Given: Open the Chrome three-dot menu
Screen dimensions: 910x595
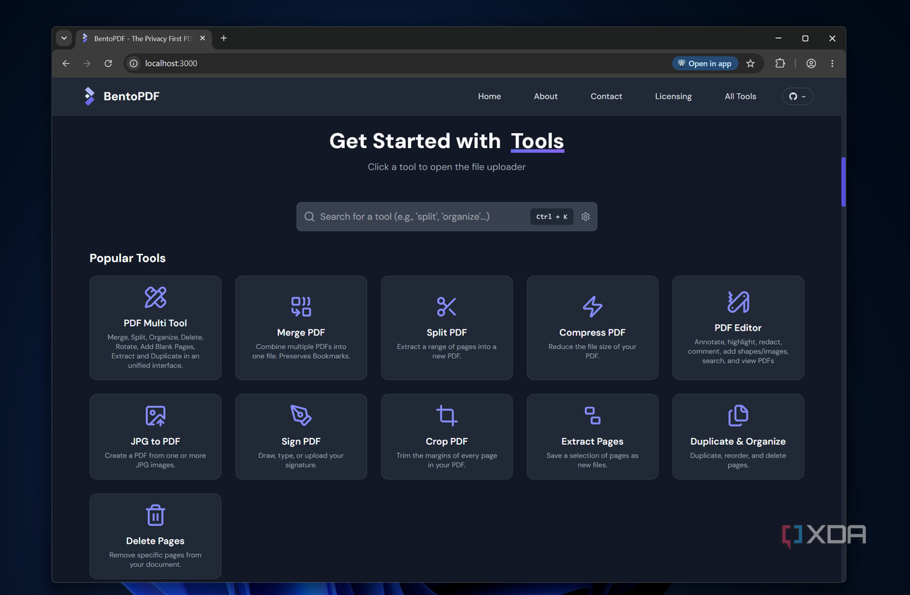Looking at the screenshot, I should click(x=832, y=63).
